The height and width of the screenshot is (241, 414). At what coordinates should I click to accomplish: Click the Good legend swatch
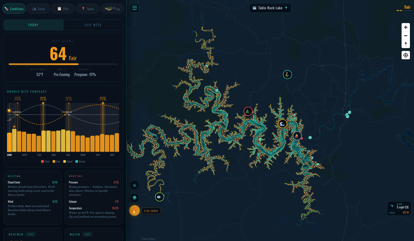tap(65, 162)
